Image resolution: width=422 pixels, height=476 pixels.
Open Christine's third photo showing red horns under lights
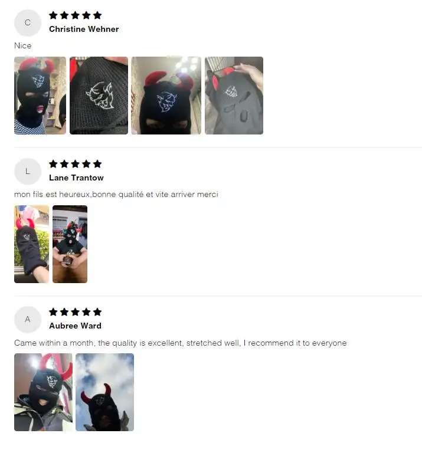166,96
